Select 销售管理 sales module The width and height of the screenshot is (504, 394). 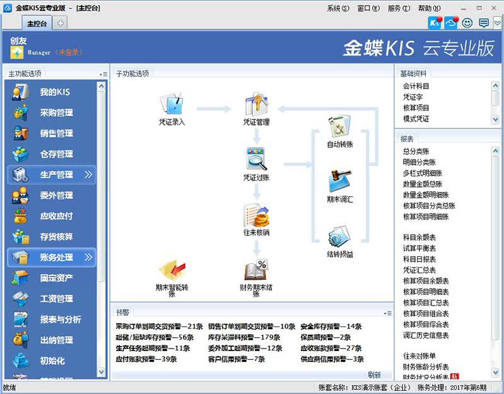click(x=50, y=133)
